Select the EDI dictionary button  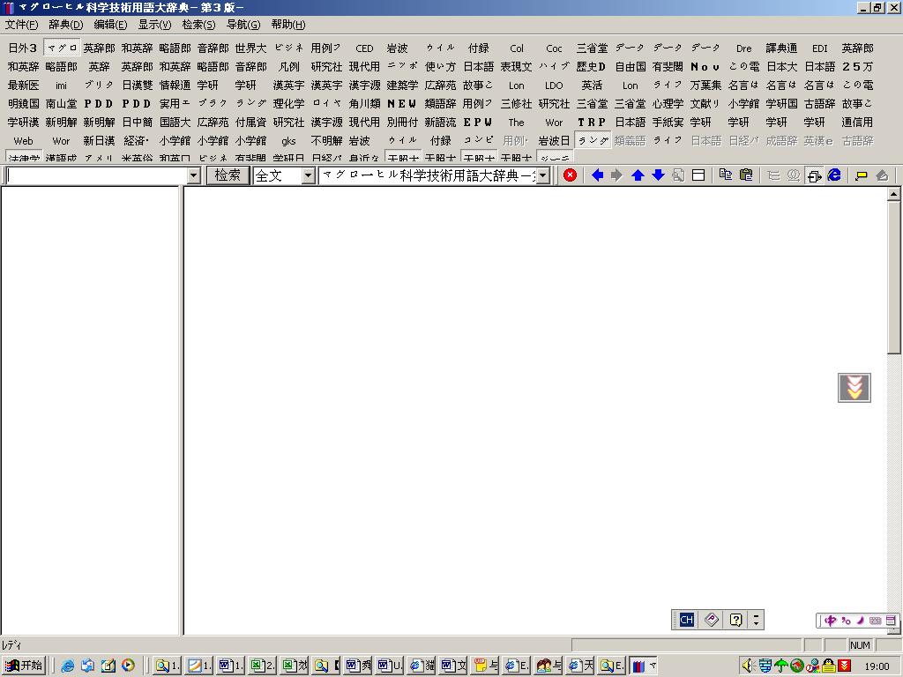click(819, 48)
